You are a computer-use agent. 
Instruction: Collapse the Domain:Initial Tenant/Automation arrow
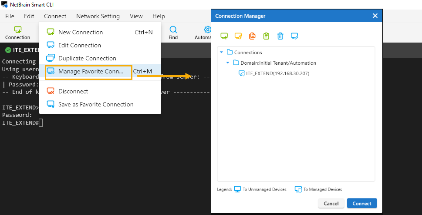coord(228,63)
